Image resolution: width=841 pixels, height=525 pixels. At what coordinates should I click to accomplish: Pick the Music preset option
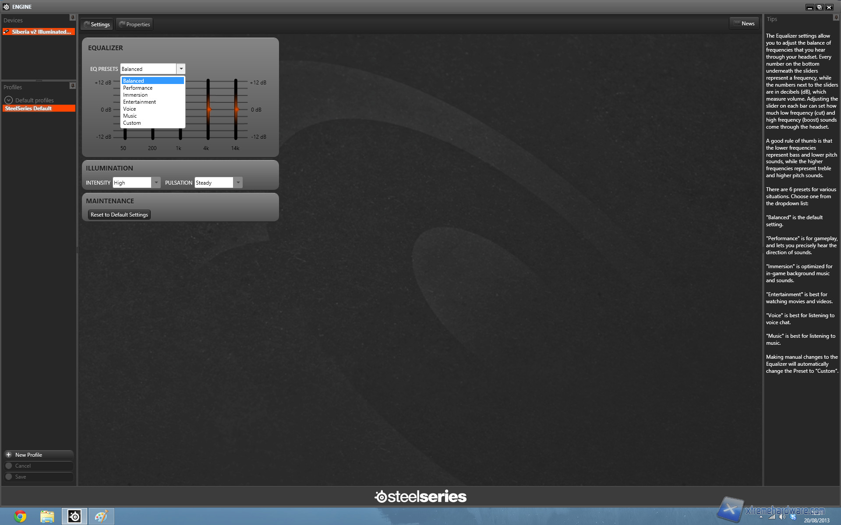(130, 116)
